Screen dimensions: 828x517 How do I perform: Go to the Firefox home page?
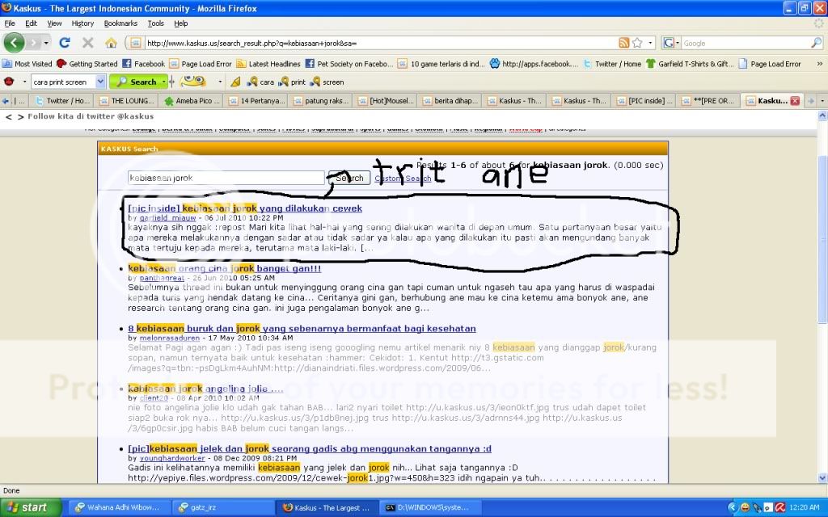tap(111, 43)
